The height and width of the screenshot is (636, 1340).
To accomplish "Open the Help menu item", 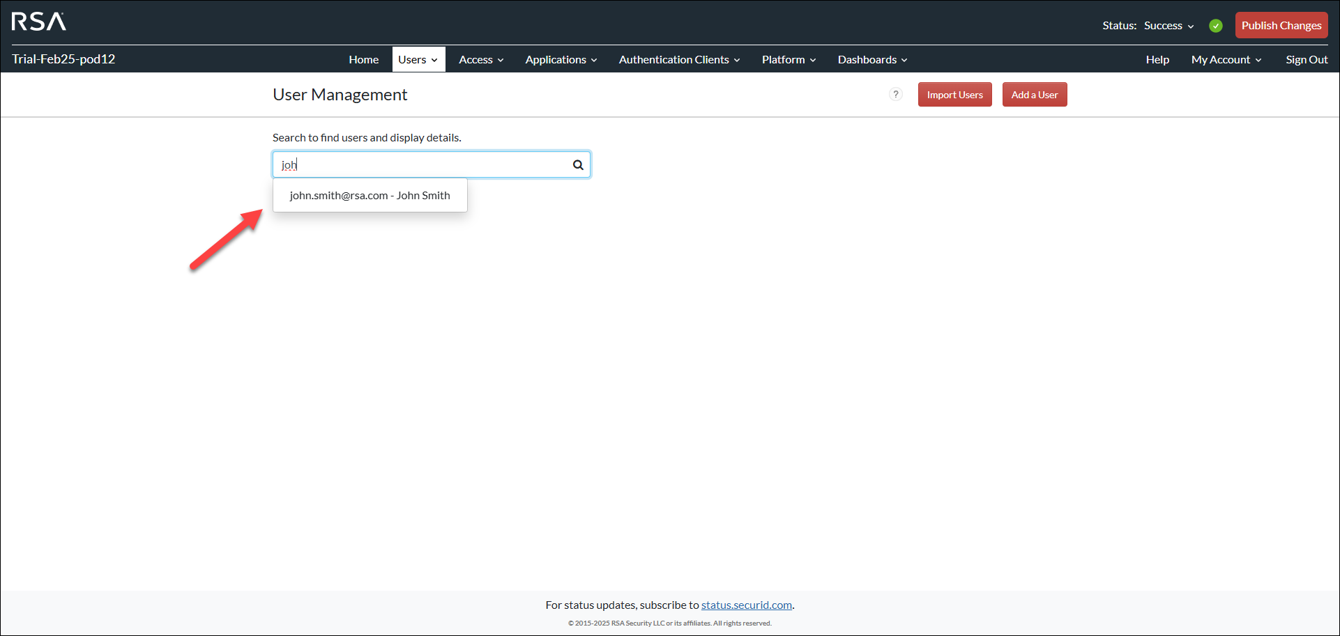I will tap(1157, 60).
